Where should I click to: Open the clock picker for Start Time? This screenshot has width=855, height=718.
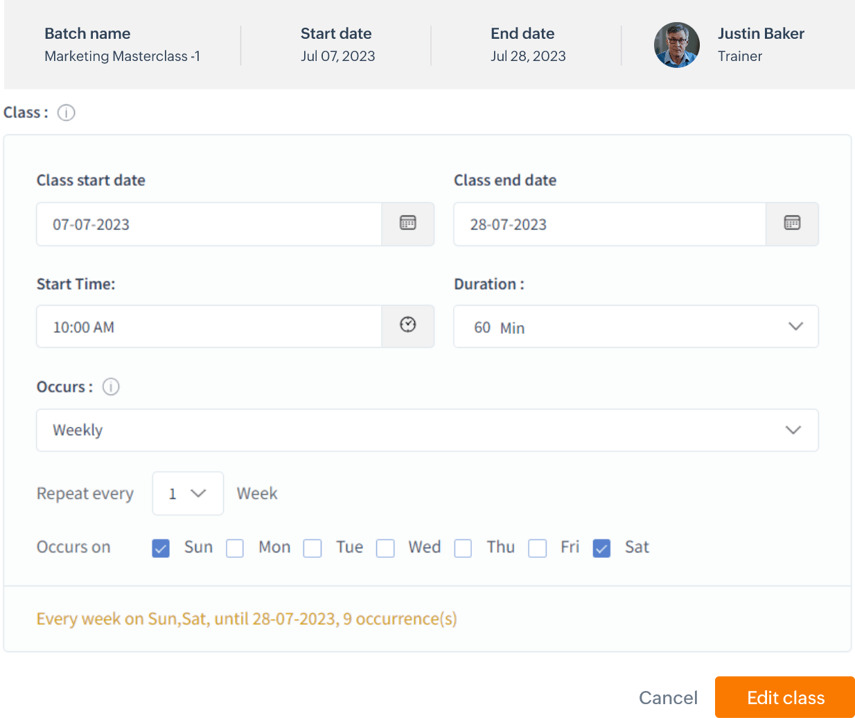tap(407, 326)
